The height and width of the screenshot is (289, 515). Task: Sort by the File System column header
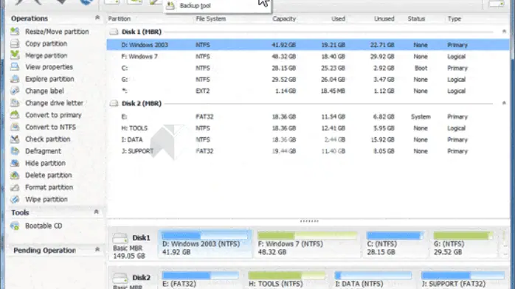coord(210,18)
